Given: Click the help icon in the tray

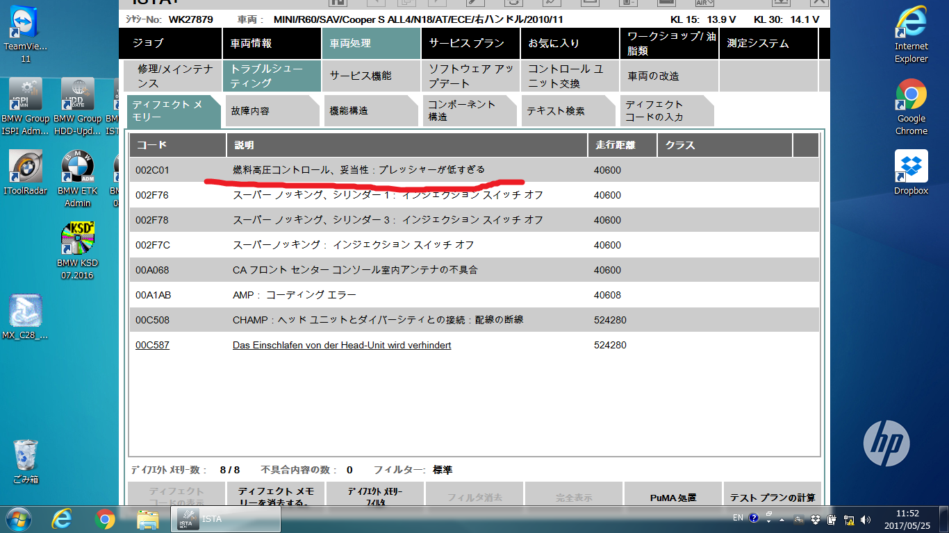Looking at the screenshot, I should tap(754, 518).
